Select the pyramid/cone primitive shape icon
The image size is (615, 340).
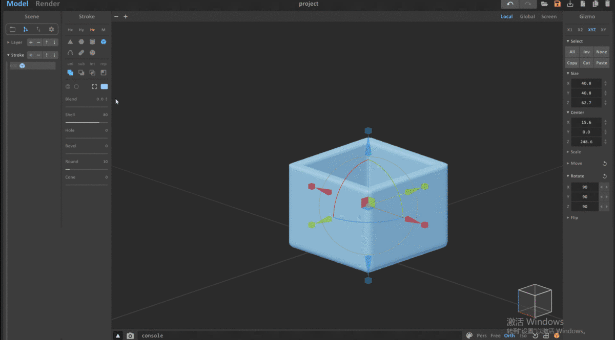(70, 42)
